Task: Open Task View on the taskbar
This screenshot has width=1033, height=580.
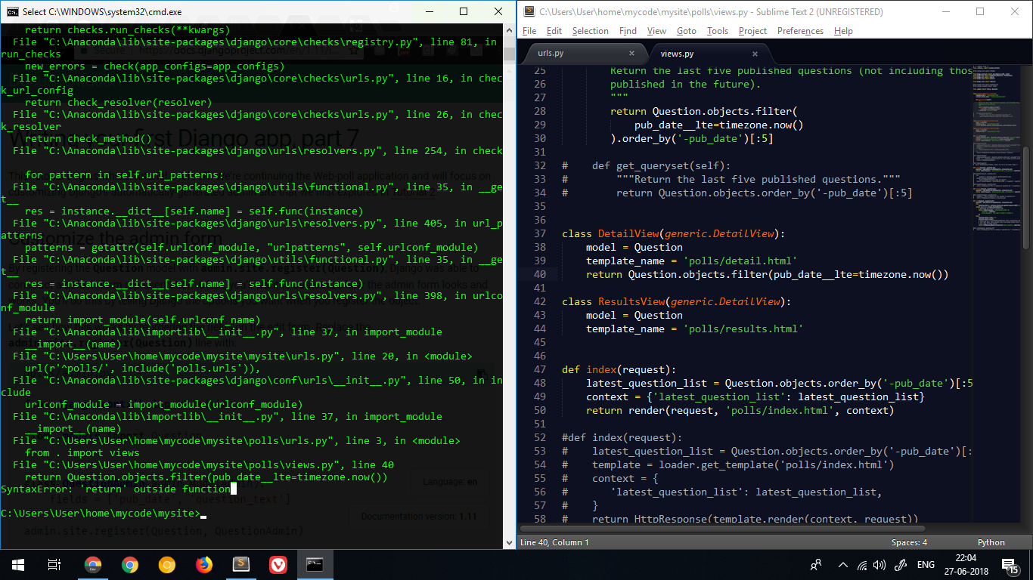Action: click(54, 564)
